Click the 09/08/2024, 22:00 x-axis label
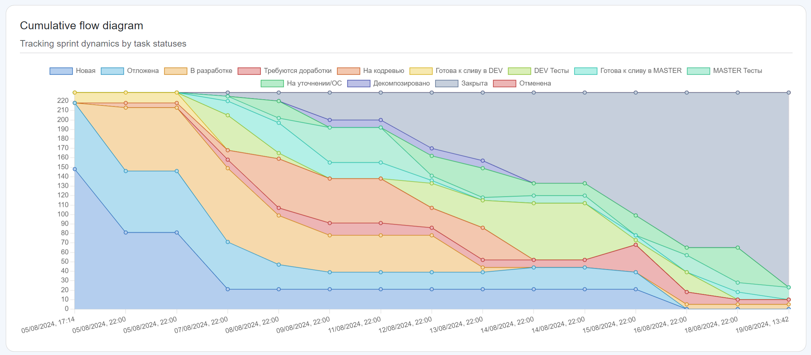The width and height of the screenshot is (811, 355). (x=303, y=325)
